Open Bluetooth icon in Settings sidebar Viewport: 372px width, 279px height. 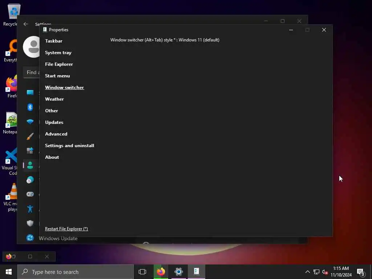coord(30,107)
